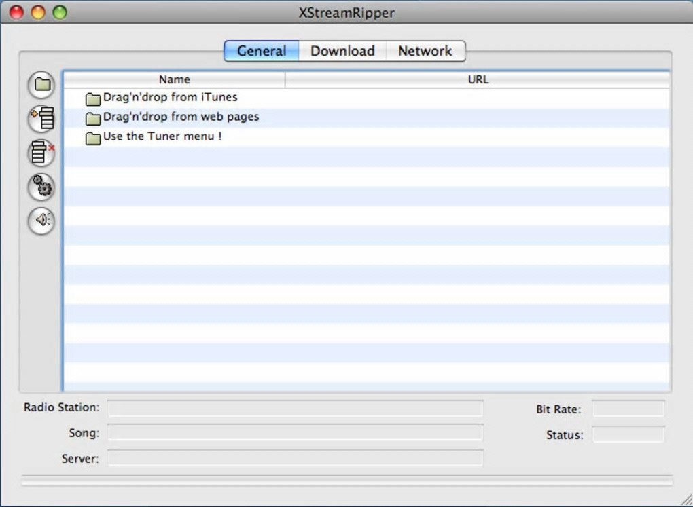The height and width of the screenshot is (507, 693).
Task: Select the row 'Drag'n'drop from iTunes'
Action: (366, 98)
